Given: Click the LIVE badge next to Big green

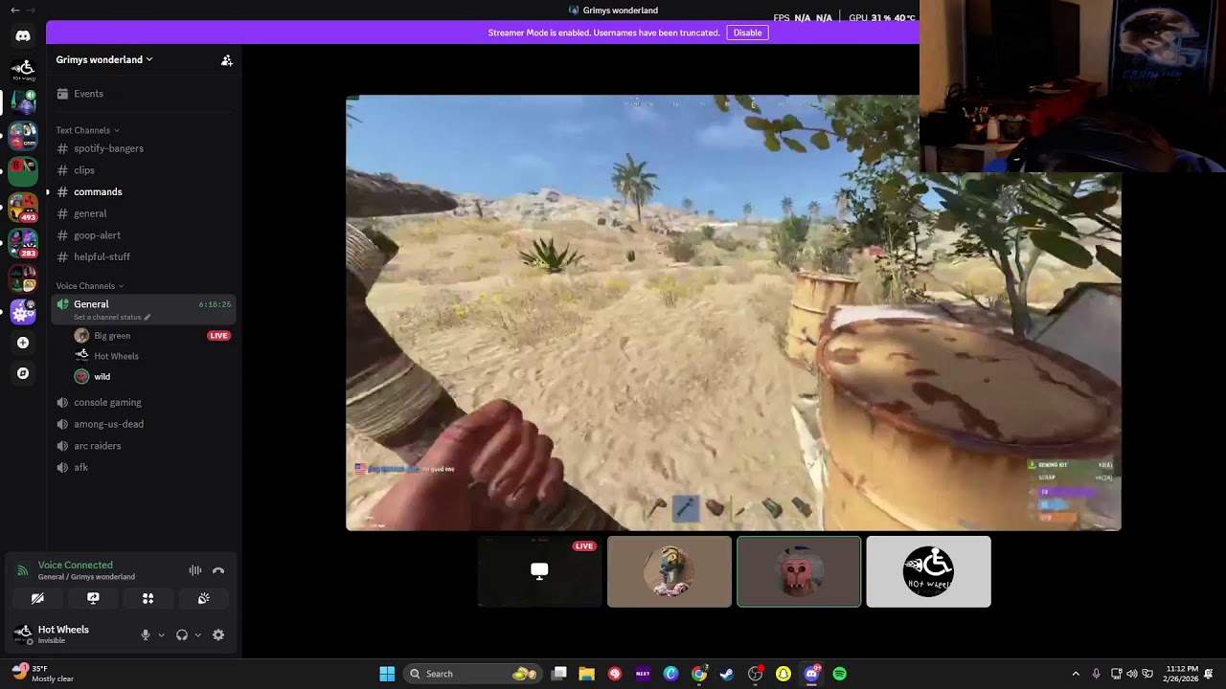Looking at the screenshot, I should tap(219, 336).
